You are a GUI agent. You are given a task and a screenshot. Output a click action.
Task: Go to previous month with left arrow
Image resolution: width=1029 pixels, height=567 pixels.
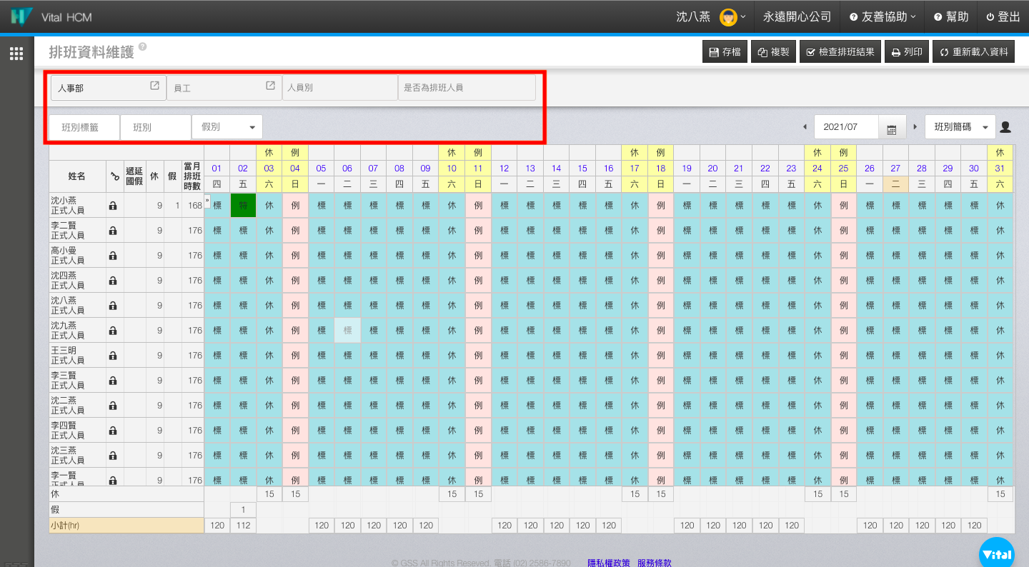tap(805, 127)
